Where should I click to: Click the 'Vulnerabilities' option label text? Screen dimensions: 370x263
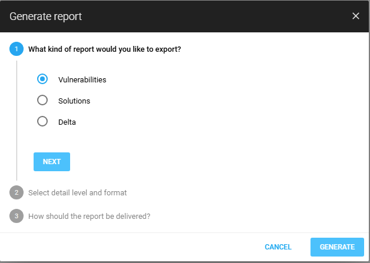(x=82, y=79)
